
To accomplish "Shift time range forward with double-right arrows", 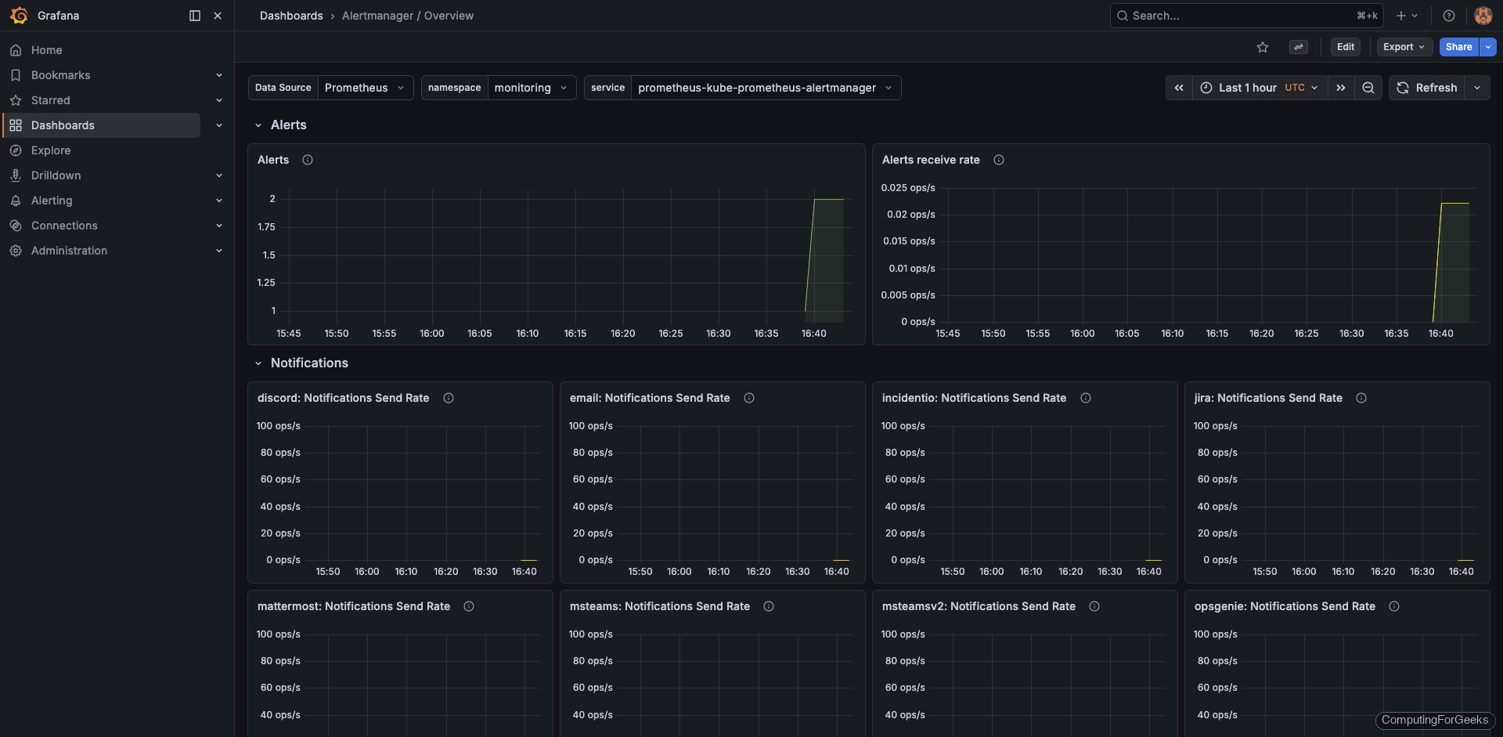I will point(1341,88).
